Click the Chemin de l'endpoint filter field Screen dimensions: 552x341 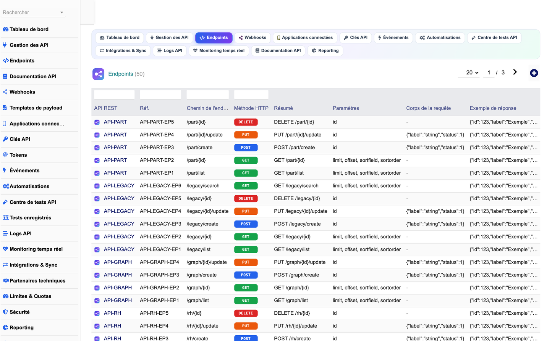[x=207, y=95]
